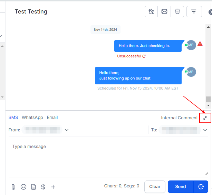Star this conversation with the star icon

click(x=151, y=11)
